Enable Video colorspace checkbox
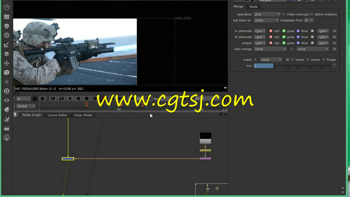 [x=283, y=14]
